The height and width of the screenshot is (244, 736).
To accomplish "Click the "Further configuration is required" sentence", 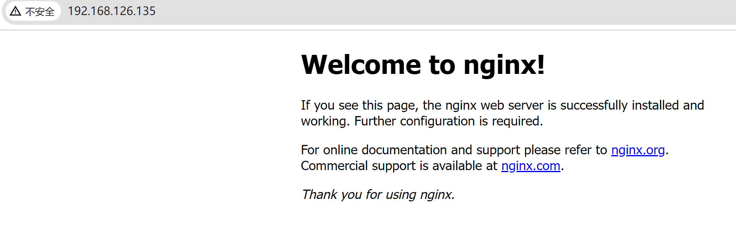I will [448, 121].
